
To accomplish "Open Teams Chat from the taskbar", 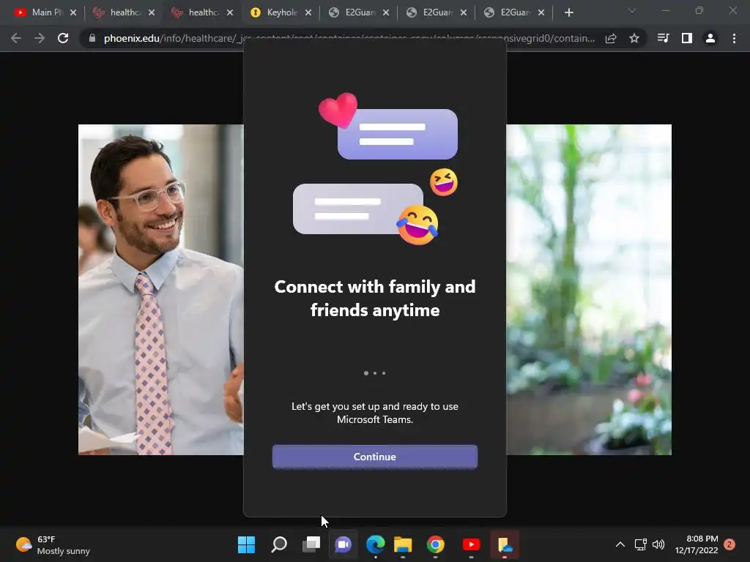I will 343,544.
